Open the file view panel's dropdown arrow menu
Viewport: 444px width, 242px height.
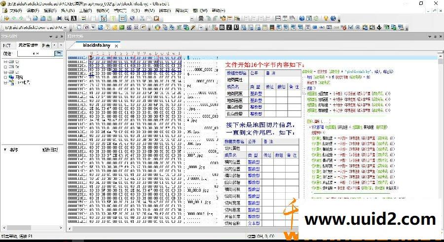[51, 36]
